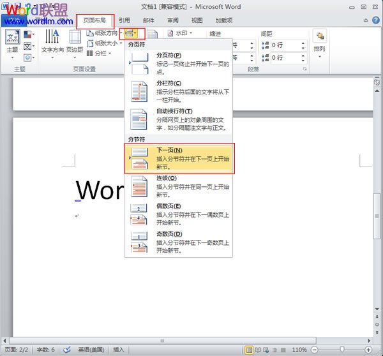Click vertical scroll down arrow

(x=377, y=309)
